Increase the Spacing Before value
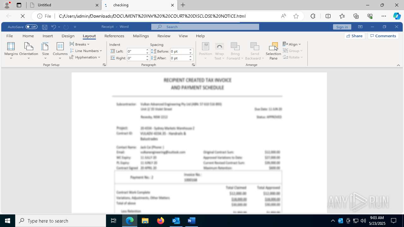Image resolution: width=404 pixels, height=227 pixels. 190,50
